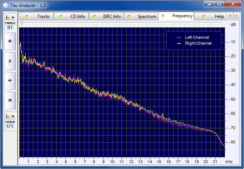Screen dimensions: 244x169
Task: Click the Tau Analyzer title bar icon
Action: [x=5, y=4]
